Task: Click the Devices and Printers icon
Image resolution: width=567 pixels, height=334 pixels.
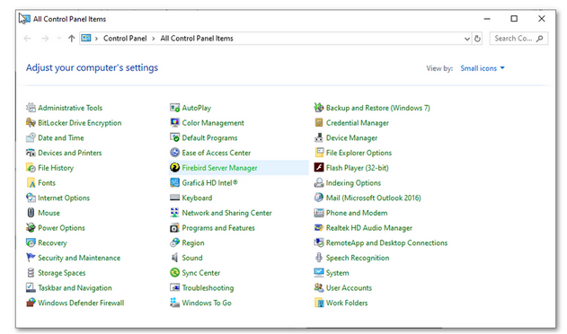Action: (31, 153)
